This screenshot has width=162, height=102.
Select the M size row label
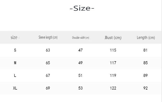pos(15,63)
